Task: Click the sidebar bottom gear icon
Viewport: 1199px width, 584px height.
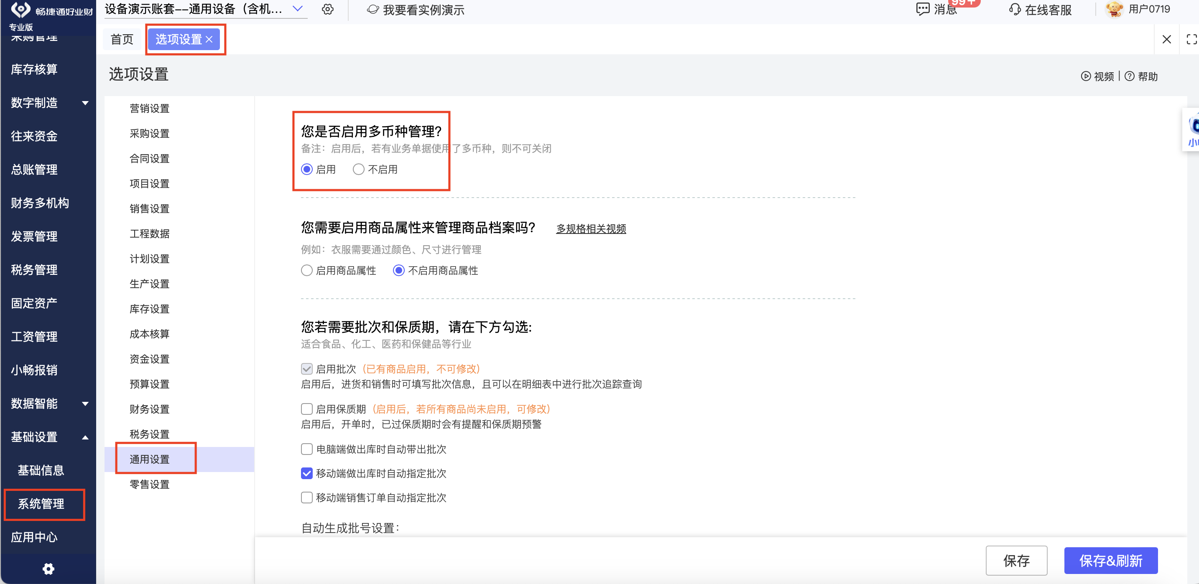Action: 48,569
